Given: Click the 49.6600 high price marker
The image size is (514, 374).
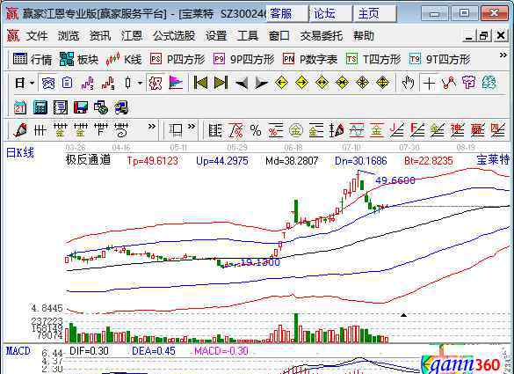Looking at the screenshot, I should [x=395, y=180].
